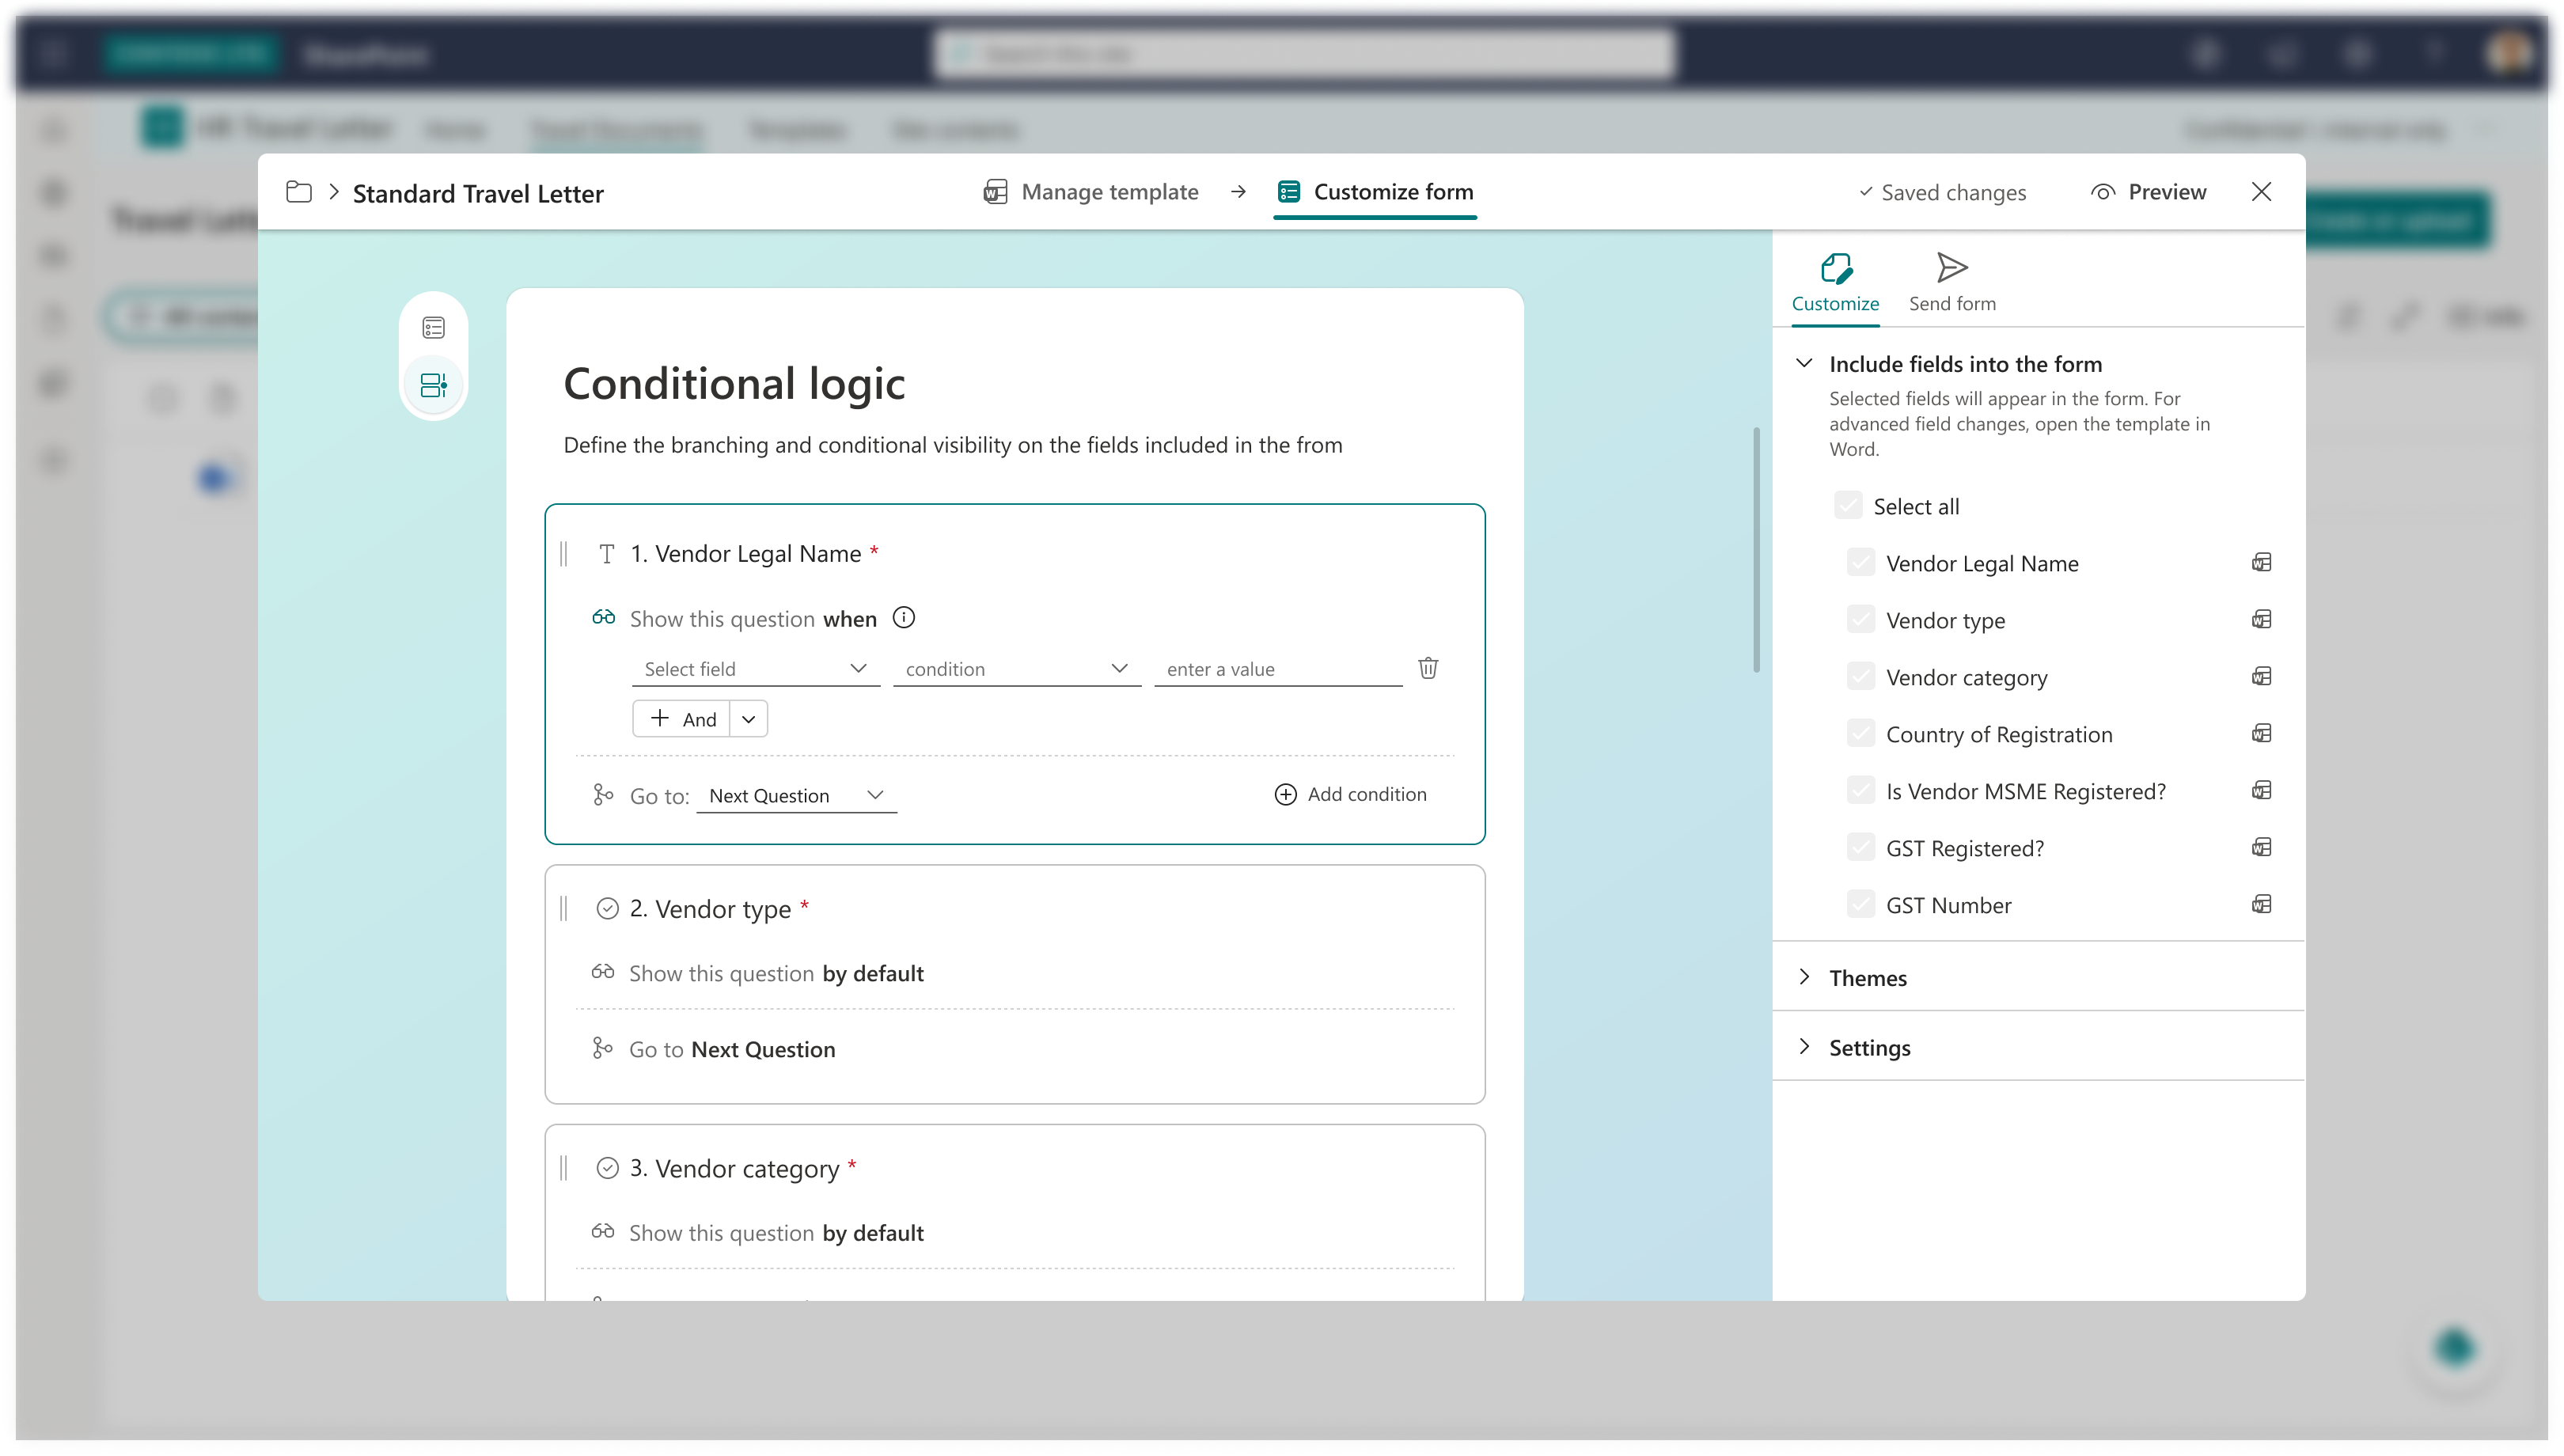Collapse Include fields into the form section

pos(1804,363)
